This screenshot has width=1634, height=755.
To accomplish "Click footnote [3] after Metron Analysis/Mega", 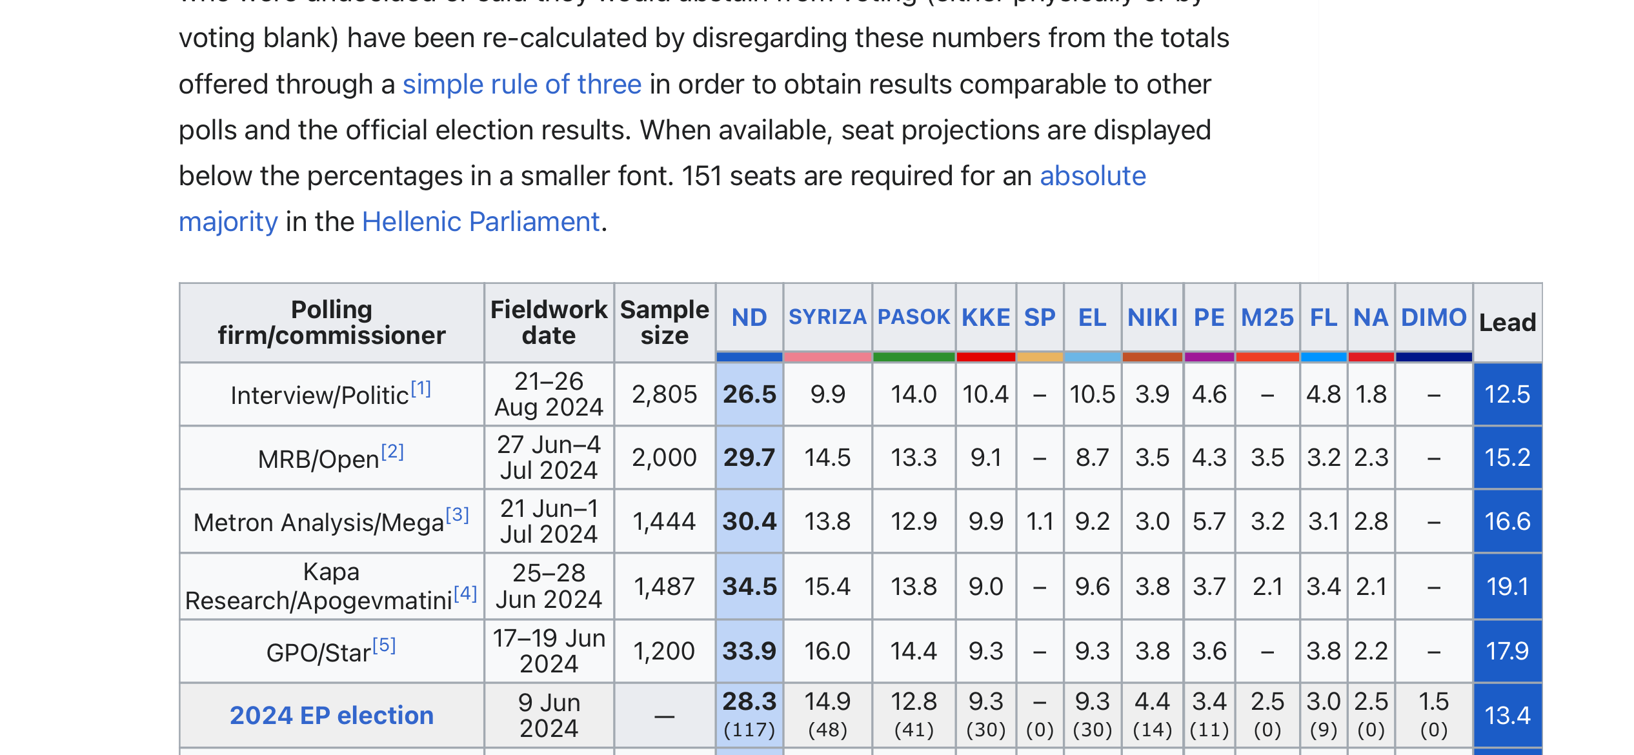I will pos(458,515).
